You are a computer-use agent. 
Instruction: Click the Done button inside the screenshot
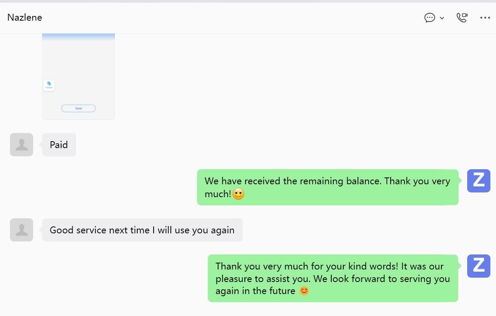click(78, 108)
